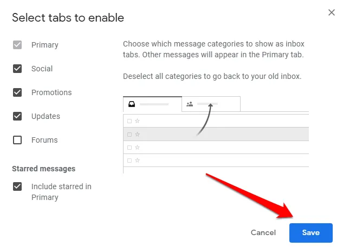
Task: Click small checkbox in fourth preview row
Action: 129,160
